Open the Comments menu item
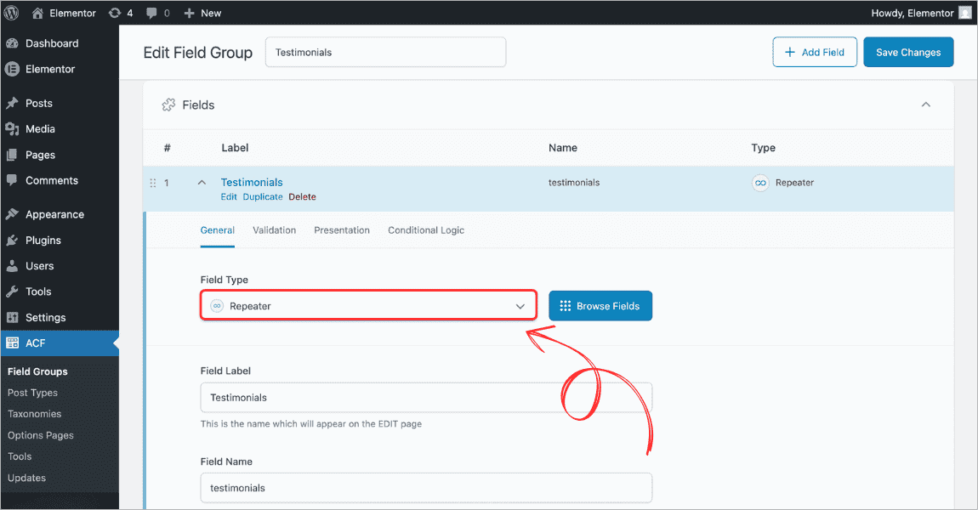 coord(60,180)
